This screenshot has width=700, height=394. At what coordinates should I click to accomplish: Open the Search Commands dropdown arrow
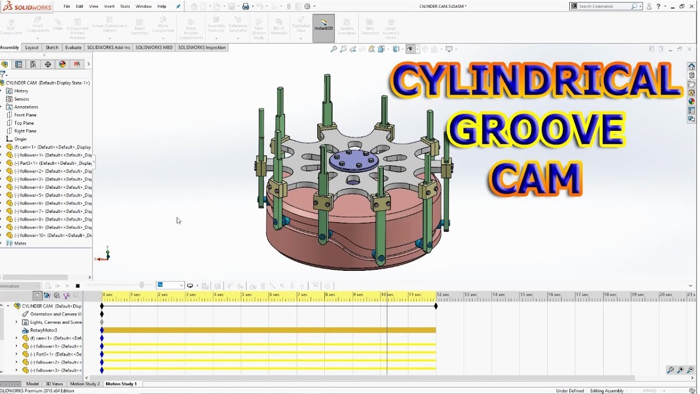pyautogui.click(x=640, y=7)
